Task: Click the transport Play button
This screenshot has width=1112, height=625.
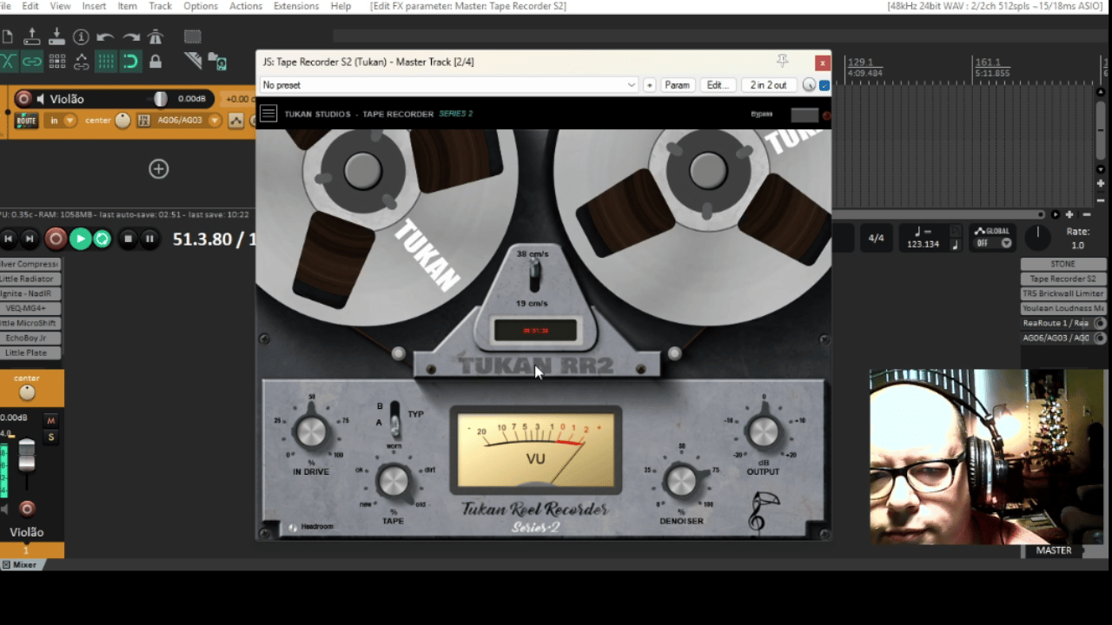Action: coord(80,238)
